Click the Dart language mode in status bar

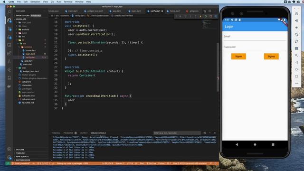[x=142, y=163]
